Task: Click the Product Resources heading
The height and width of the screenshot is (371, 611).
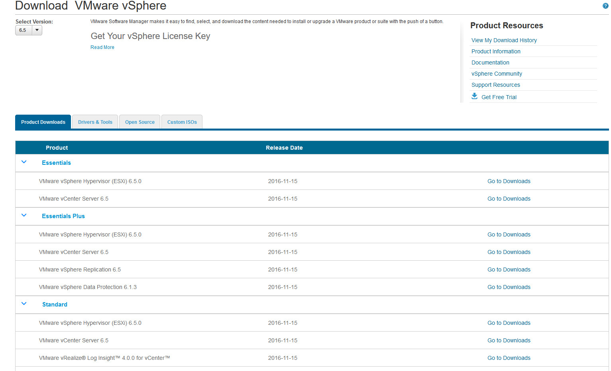Action: (x=507, y=25)
